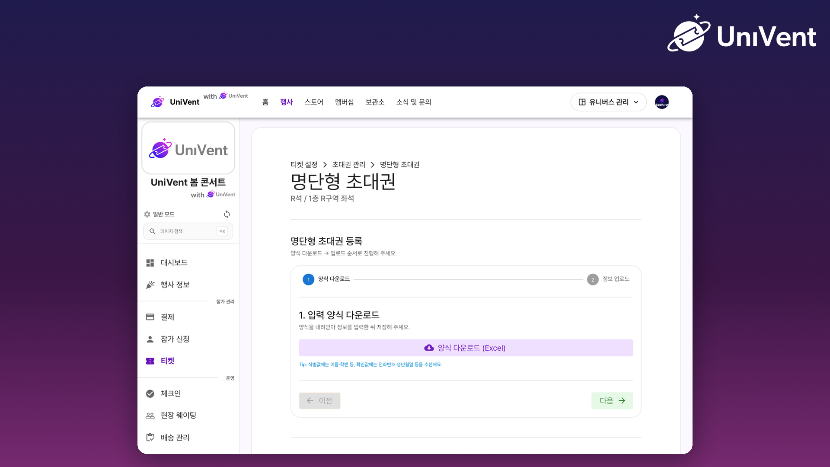Click the 이전 previous button
Screen dimensions: 830x467
point(319,401)
